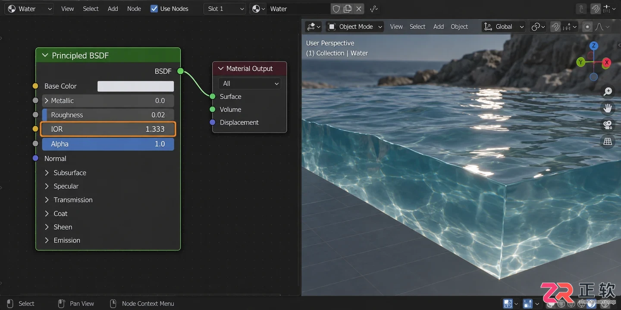
Task: Open the Add menu in 3D viewport
Action: pyautogui.click(x=439, y=27)
